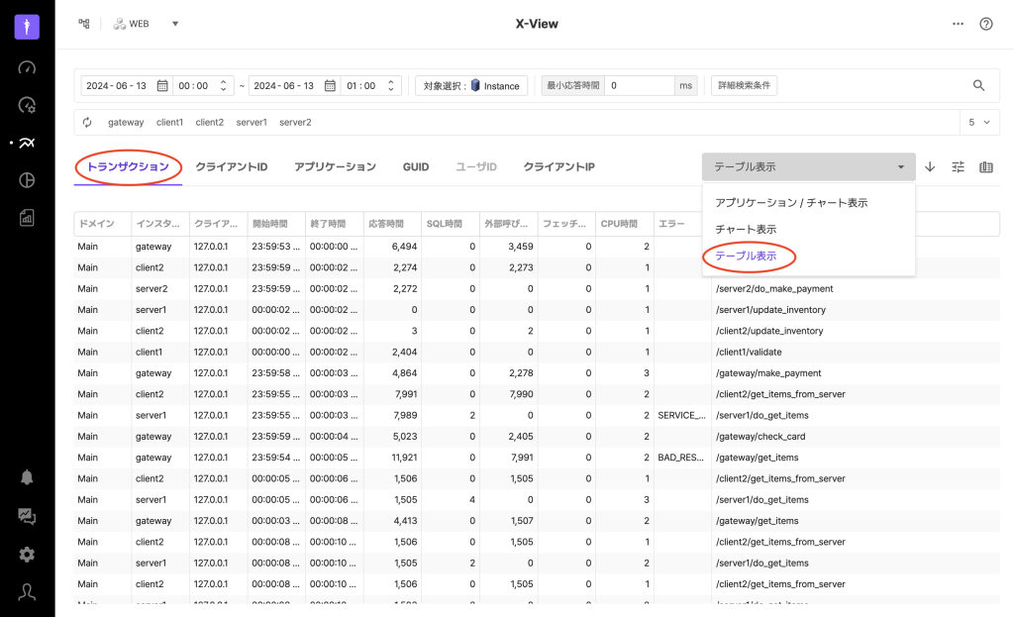Switch to the アプリケーション tab
The image size is (1014, 617).
[335, 167]
